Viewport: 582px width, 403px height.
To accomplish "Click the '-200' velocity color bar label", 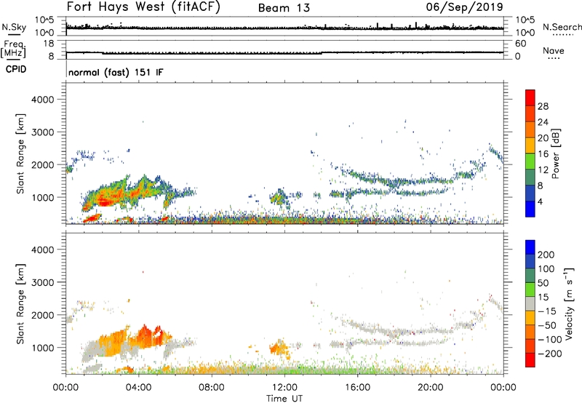I will tap(550, 354).
